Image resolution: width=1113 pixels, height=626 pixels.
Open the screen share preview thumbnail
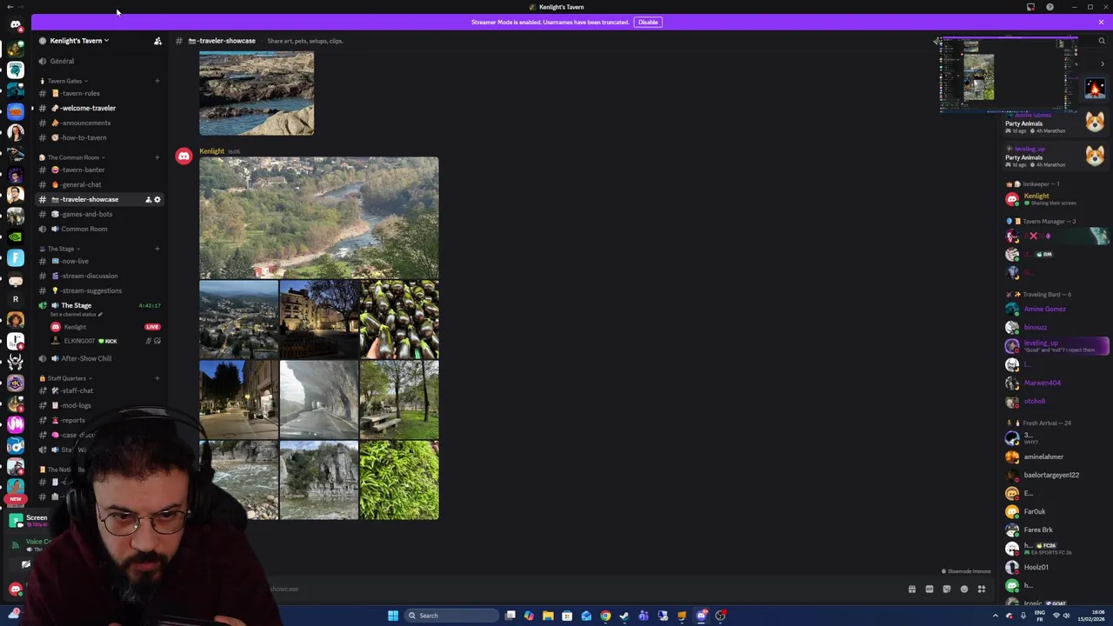[1009, 76]
